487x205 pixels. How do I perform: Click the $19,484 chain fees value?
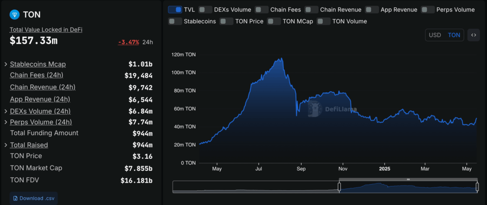pyautogui.click(x=138, y=76)
